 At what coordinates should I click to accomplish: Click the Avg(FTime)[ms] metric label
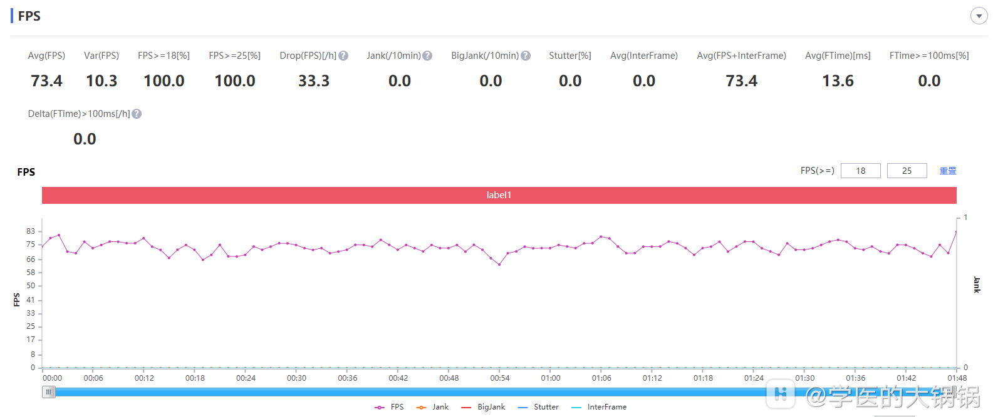(x=838, y=56)
